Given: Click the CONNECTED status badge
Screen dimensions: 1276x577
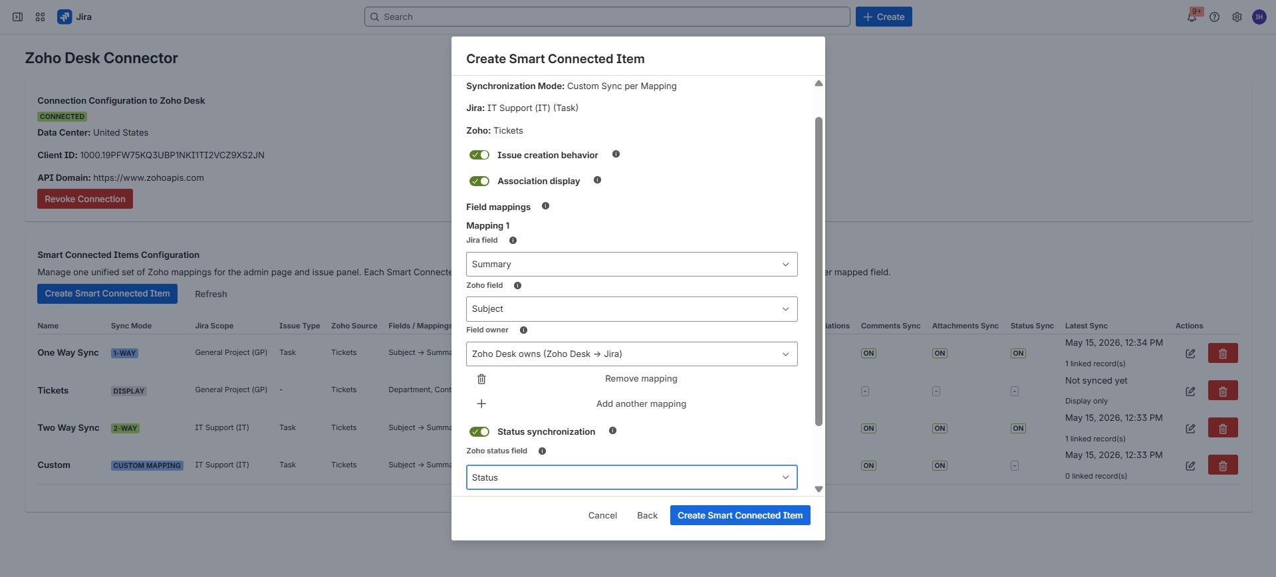Looking at the screenshot, I should (62, 116).
